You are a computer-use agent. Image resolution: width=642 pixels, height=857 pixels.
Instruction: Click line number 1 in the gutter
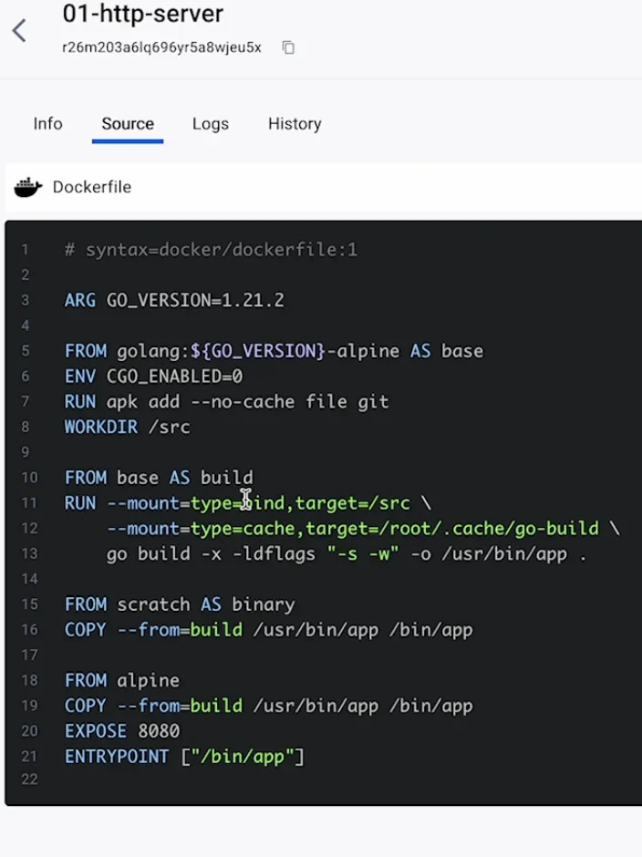pyautogui.click(x=26, y=250)
